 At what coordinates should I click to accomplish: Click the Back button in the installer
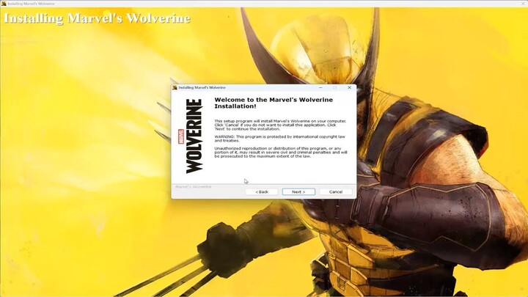(262, 191)
